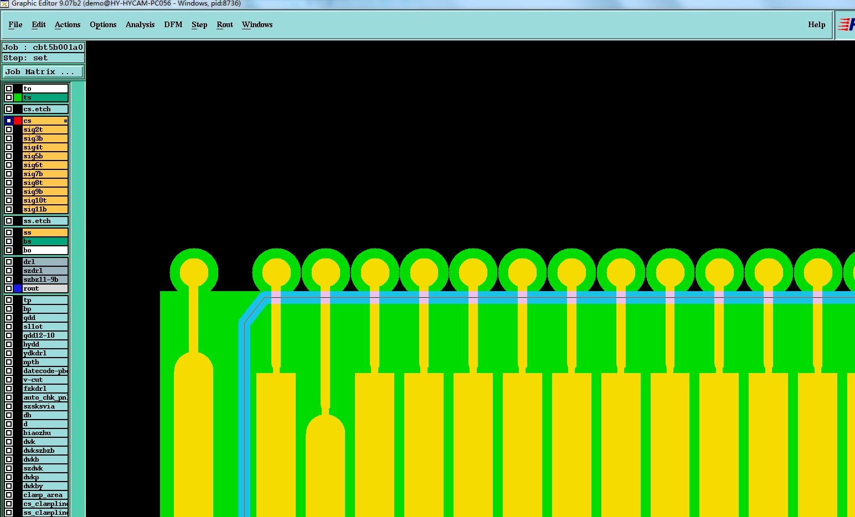Toggle the checkbox for layer ts
The height and width of the screenshot is (517, 855).
(9, 97)
